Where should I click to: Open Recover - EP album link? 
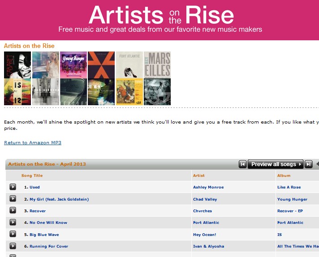(x=290, y=211)
